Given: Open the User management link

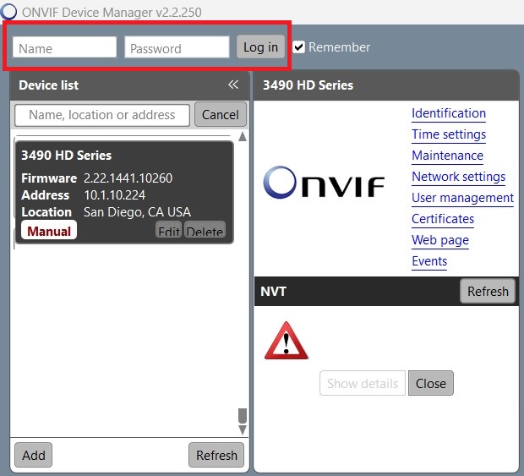Looking at the screenshot, I should click(x=462, y=198).
